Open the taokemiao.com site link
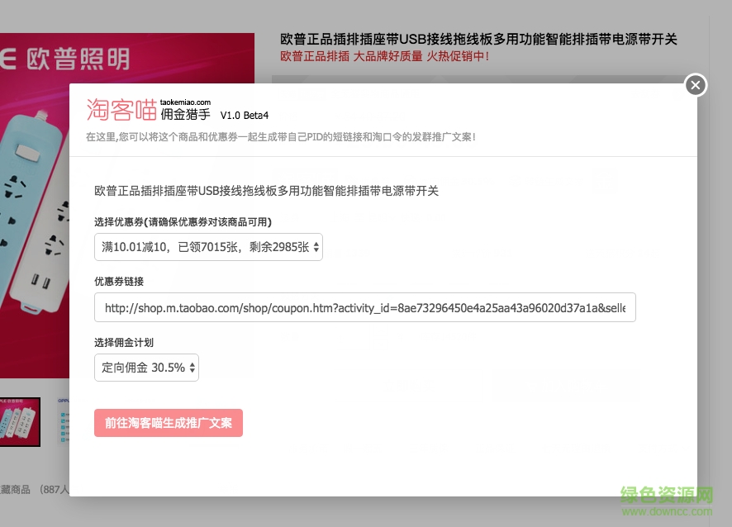 pos(185,102)
